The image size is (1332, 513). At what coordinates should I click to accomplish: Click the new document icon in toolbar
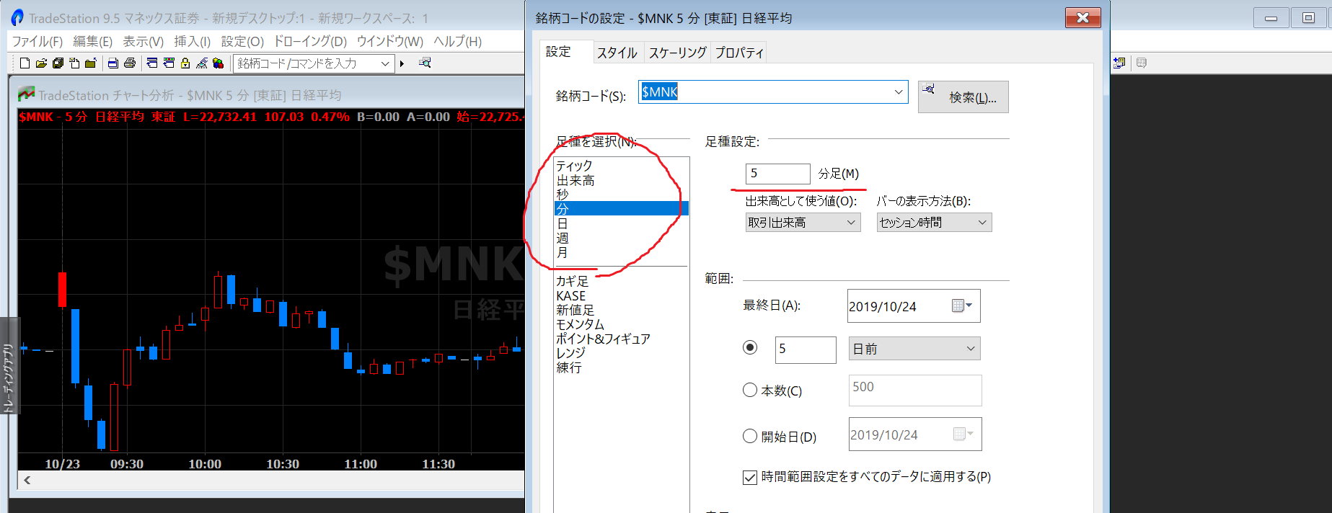point(25,63)
